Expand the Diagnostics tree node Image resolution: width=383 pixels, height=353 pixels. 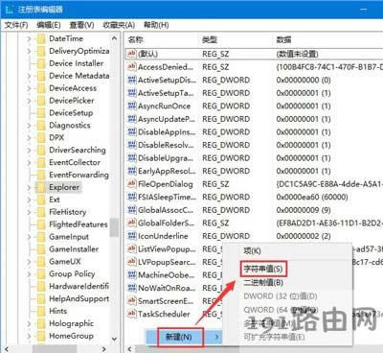tap(29, 126)
